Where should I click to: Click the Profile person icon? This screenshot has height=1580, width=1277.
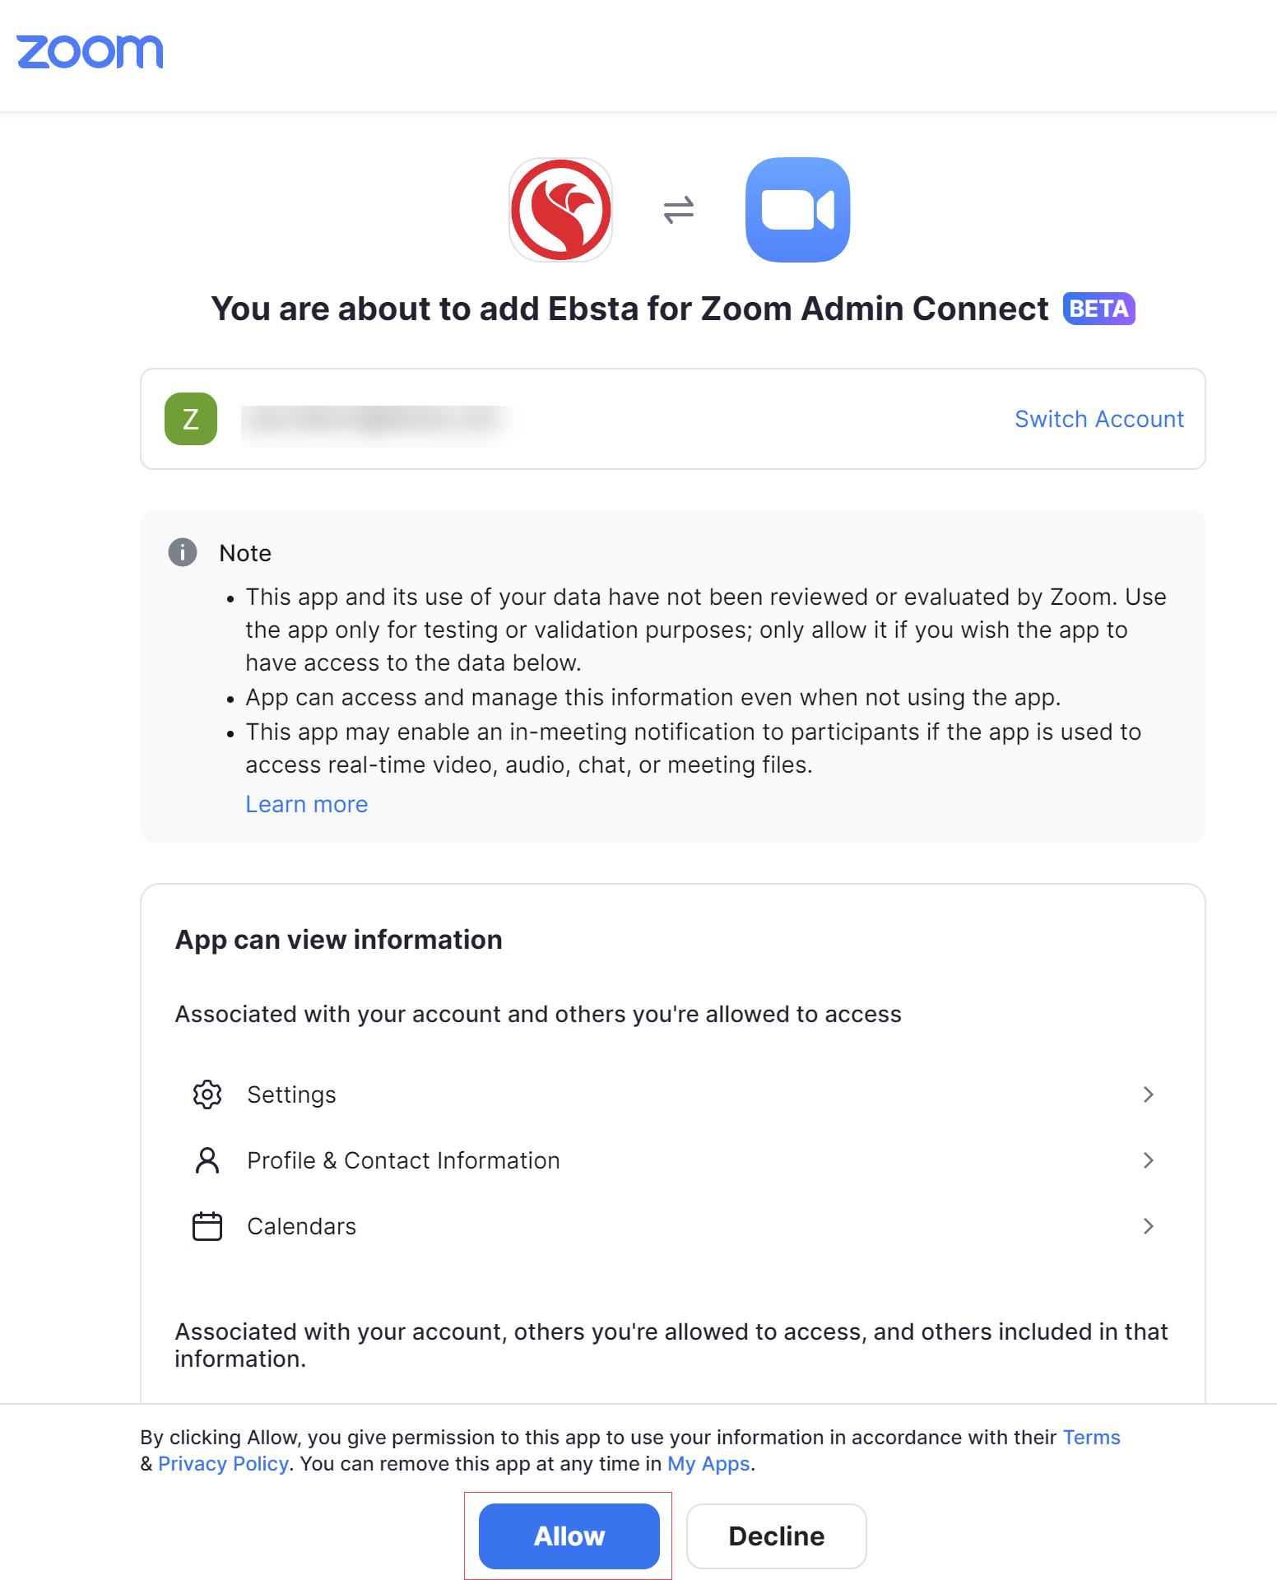coord(207,1160)
